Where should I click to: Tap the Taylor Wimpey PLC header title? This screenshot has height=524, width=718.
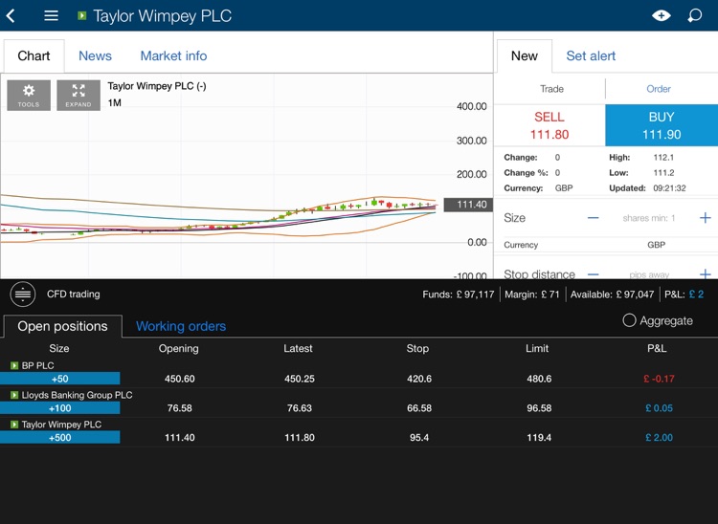tap(162, 16)
